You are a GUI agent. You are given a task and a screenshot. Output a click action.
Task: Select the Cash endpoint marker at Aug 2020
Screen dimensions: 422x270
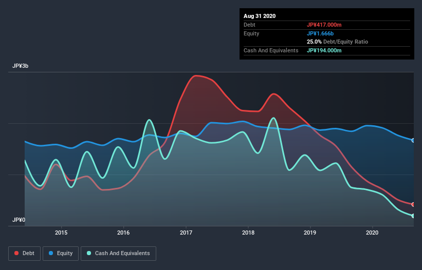point(413,216)
